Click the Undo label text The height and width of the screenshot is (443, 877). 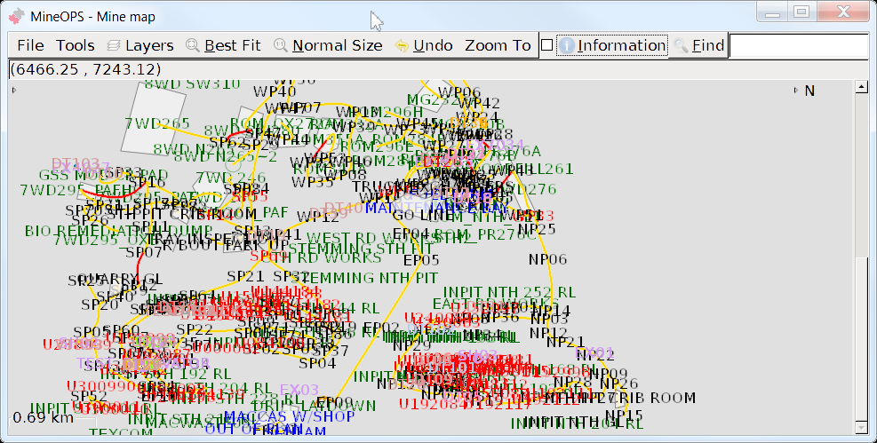433,45
